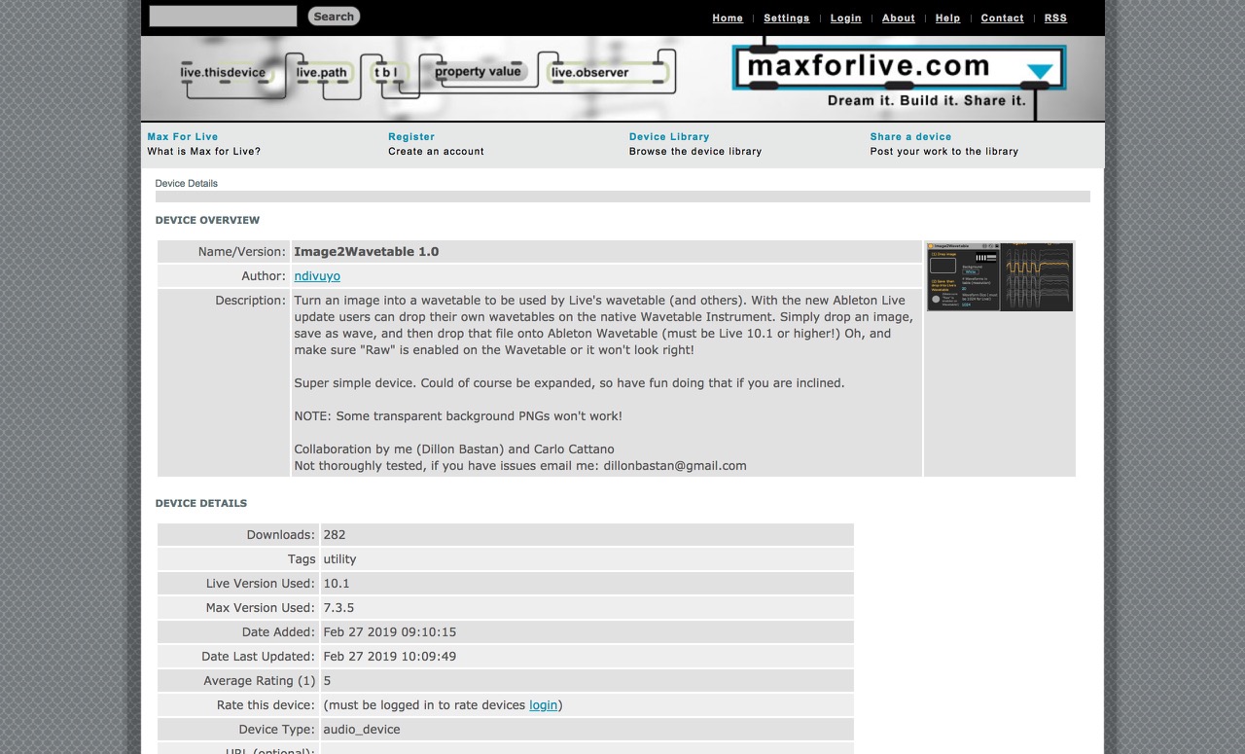Open the Help page link

pos(947,18)
